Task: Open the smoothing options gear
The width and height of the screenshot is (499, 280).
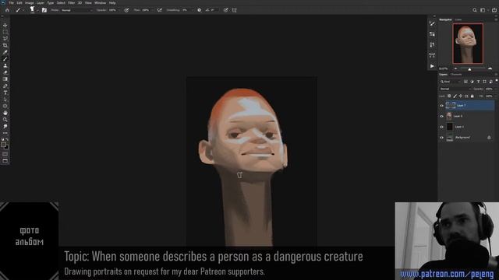Action: [200, 10]
